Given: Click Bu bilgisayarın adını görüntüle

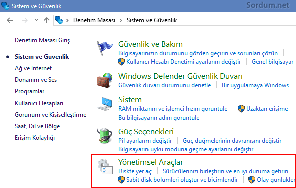Looking at the screenshot, I should 159,118.
